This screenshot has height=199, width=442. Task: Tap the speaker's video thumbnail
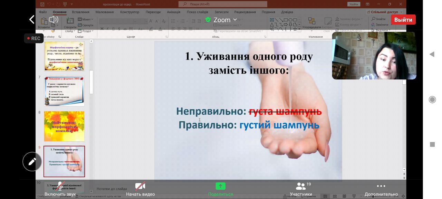374,56
